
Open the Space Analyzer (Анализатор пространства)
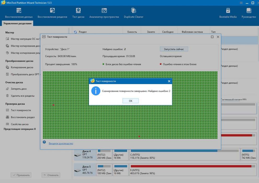click(104, 13)
